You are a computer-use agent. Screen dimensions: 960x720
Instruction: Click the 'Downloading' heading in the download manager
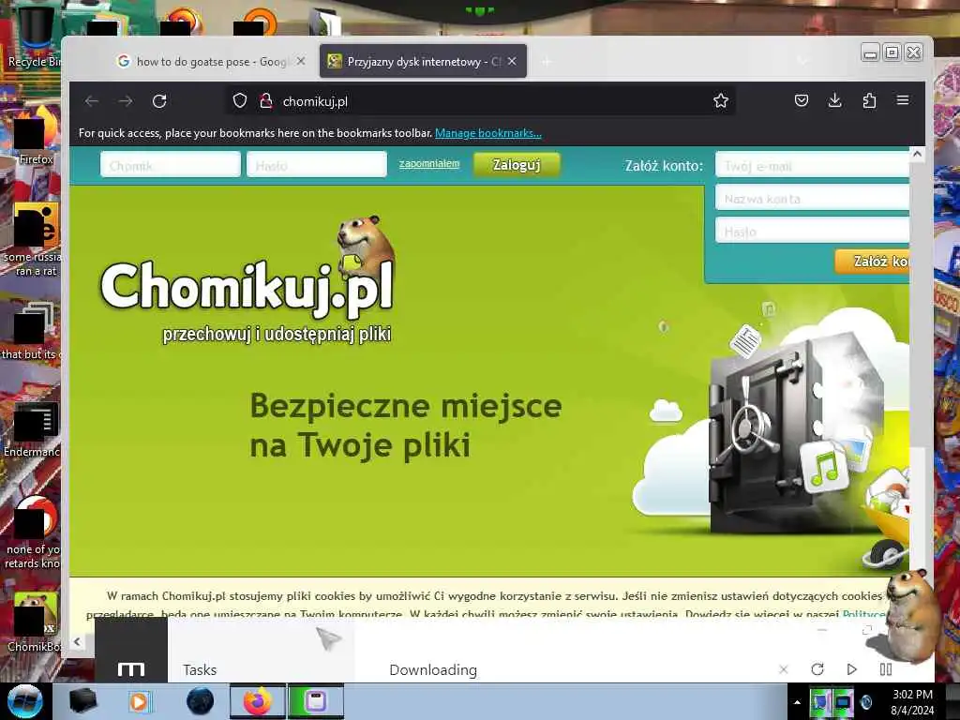433,669
